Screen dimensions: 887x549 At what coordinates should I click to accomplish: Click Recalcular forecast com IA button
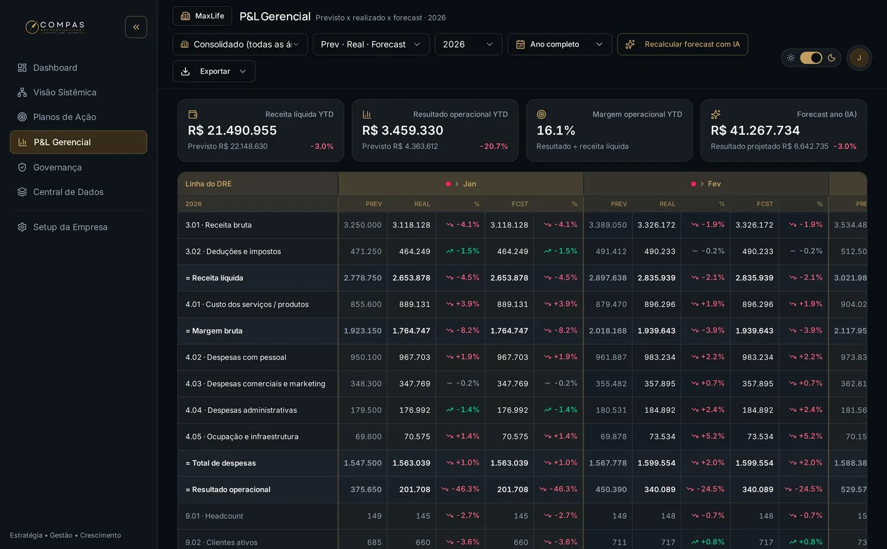pyautogui.click(x=682, y=44)
